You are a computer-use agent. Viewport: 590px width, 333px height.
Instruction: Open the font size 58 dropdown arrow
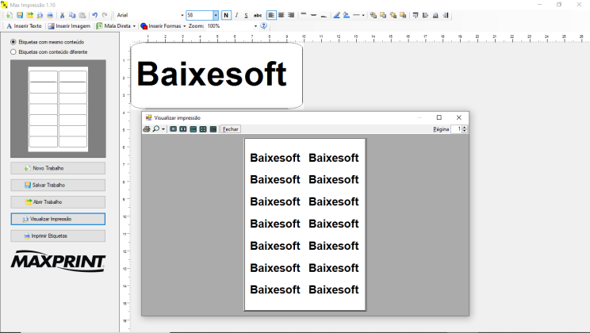click(216, 15)
